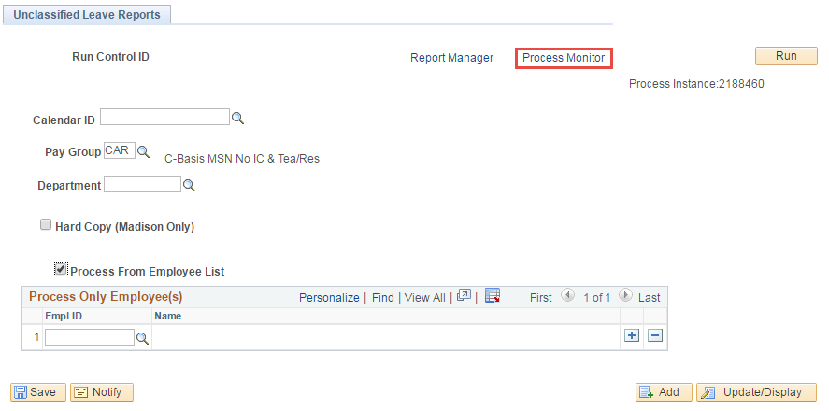This screenshot has height=411, width=829.
Task: Save the run control page
Action: 38,392
